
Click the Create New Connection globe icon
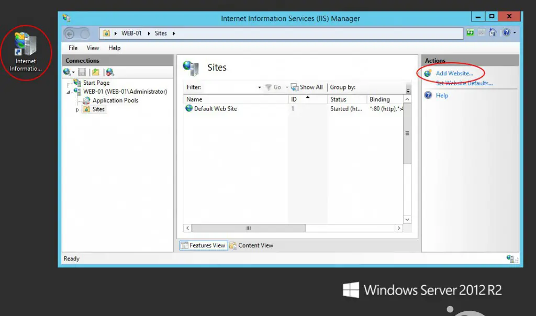[x=66, y=72]
